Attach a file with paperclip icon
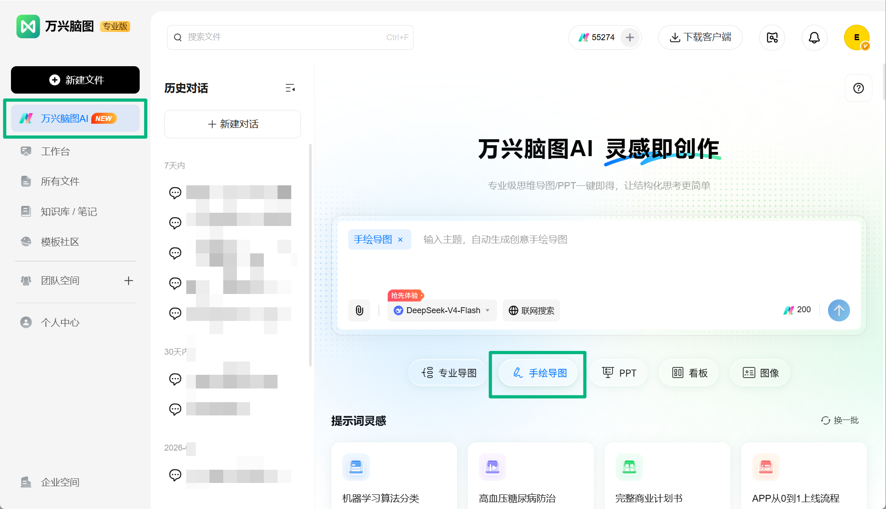This screenshot has height=509, width=886. pyautogui.click(x=359, y=310)
